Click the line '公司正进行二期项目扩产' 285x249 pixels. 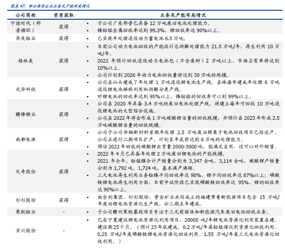coord(171,139)
